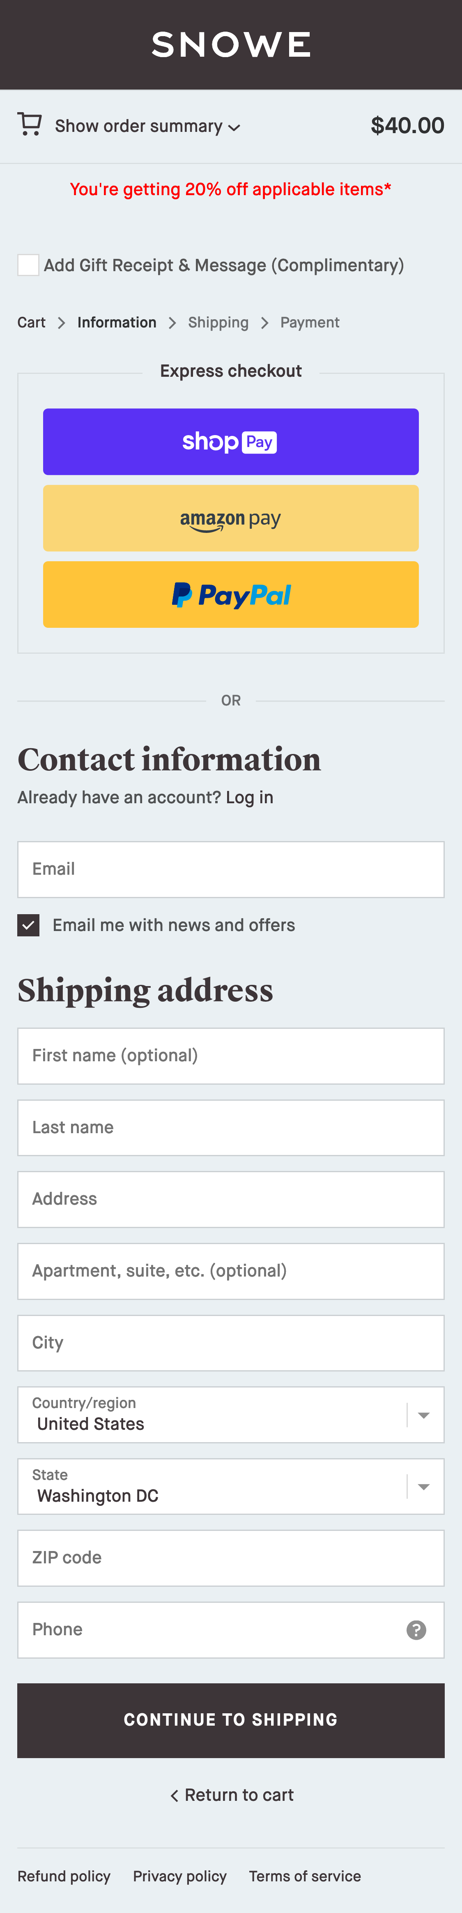Screen dimensions: 462x1913
Task: Select the Payment breadcrumb step
Action: point(310,322)
